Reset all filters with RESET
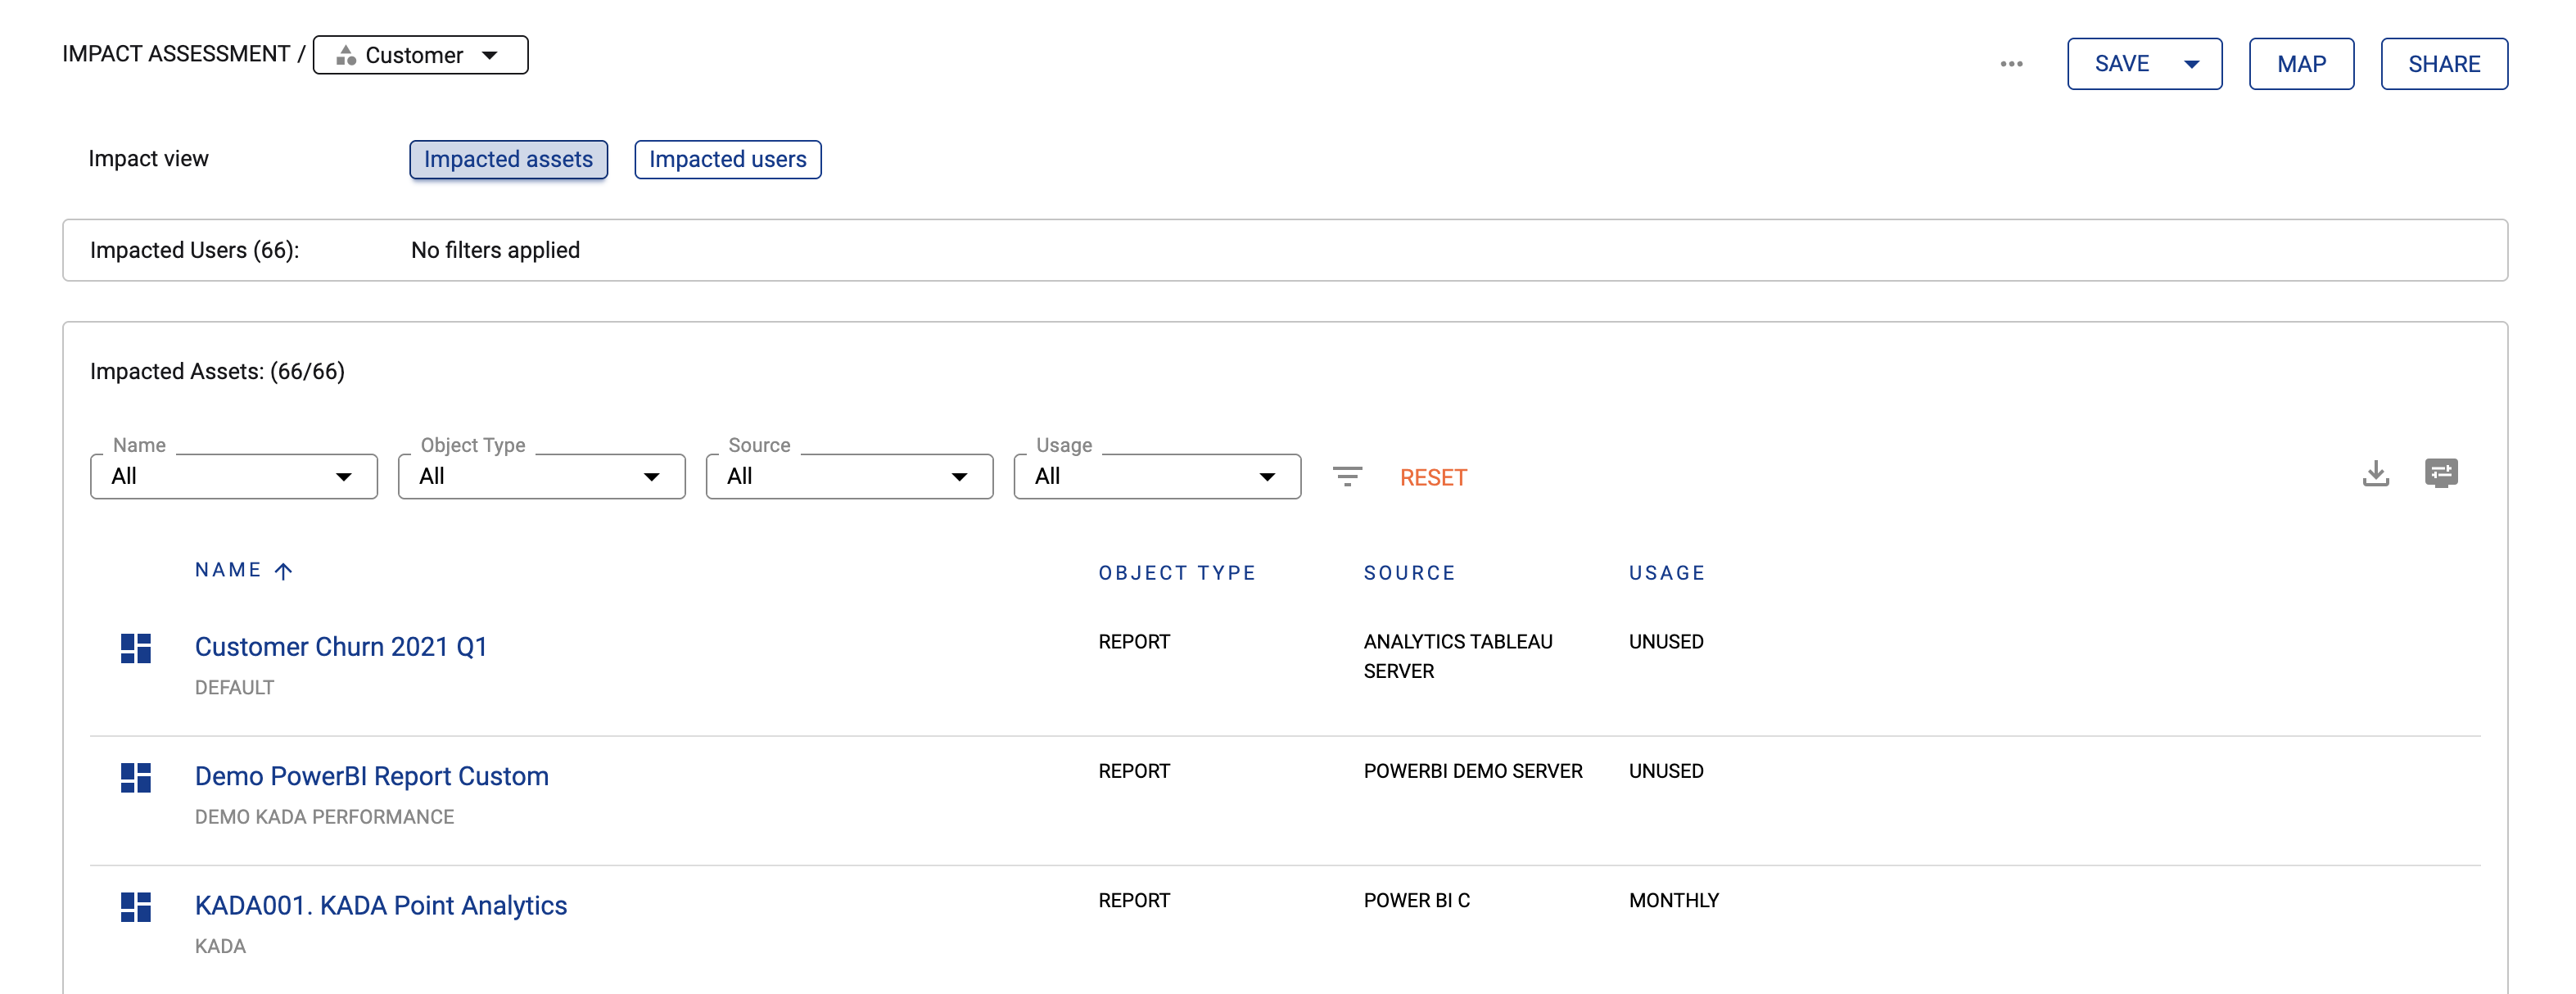 pyautogui.click(x=1432, y=478)
